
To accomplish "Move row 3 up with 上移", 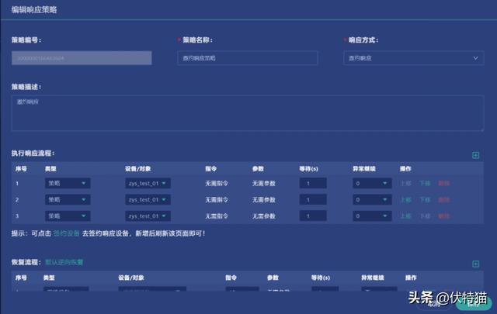I will pyautogui.click(x=406, y=216).
